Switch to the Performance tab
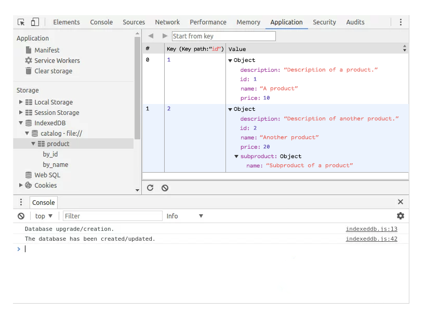The image size is (426, 325). click(208, 22)
